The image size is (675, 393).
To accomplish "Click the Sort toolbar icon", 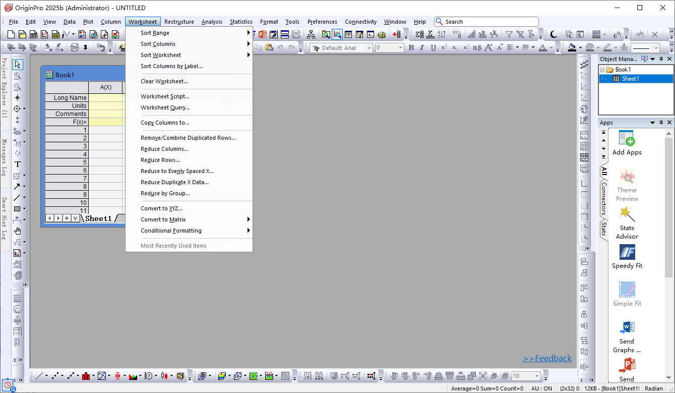I will (x=442, y=34).
